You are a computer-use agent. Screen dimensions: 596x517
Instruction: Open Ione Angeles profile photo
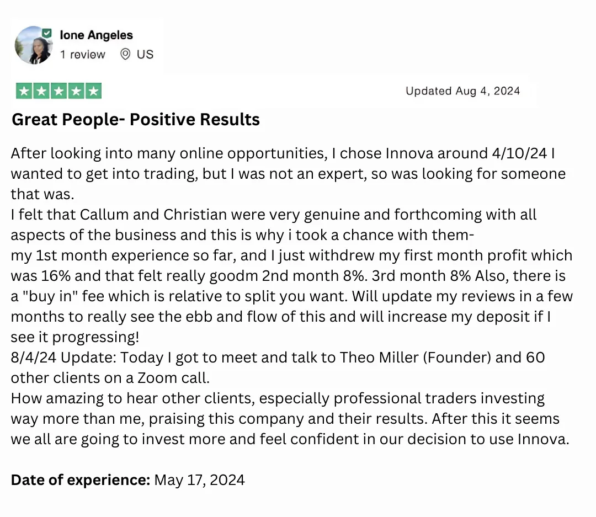(x=33, y=45)
